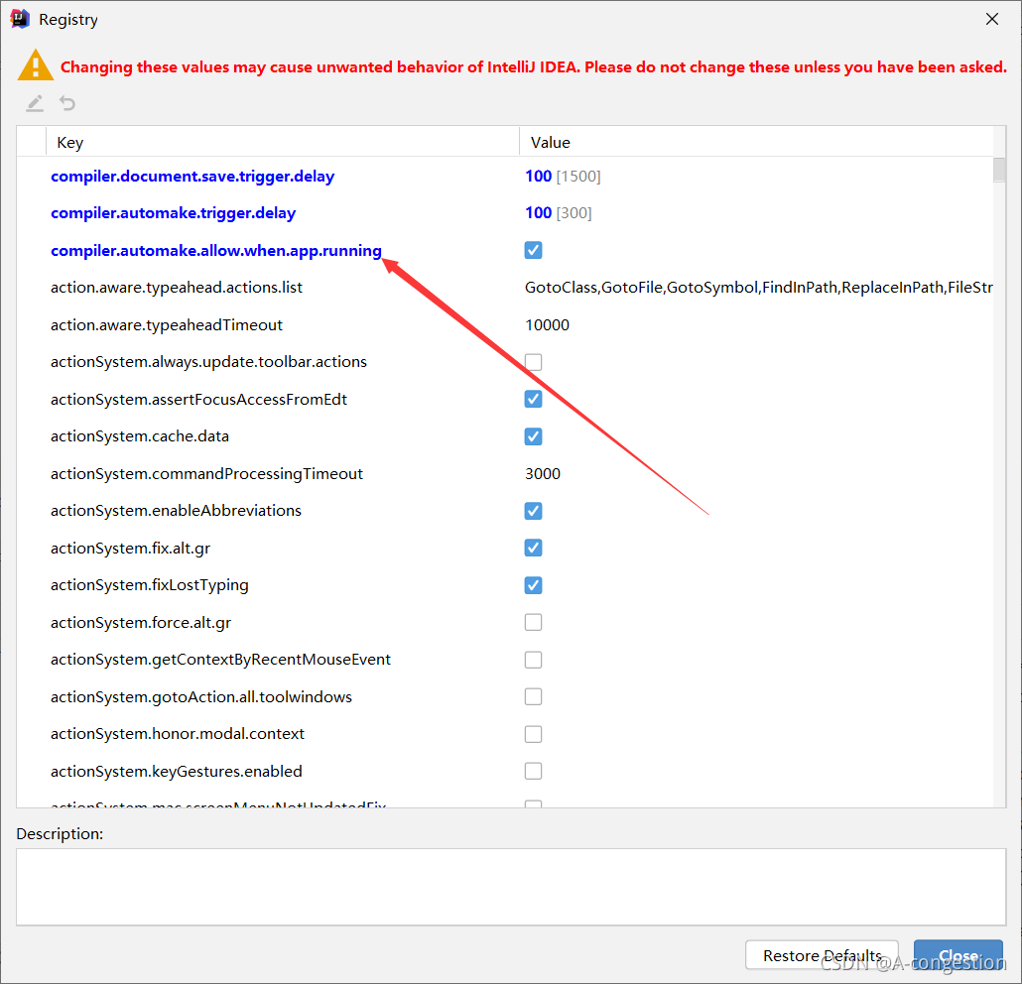
Task: Select compiler.automake.allow.when.app.running key
Action: (x=215, y=250)
